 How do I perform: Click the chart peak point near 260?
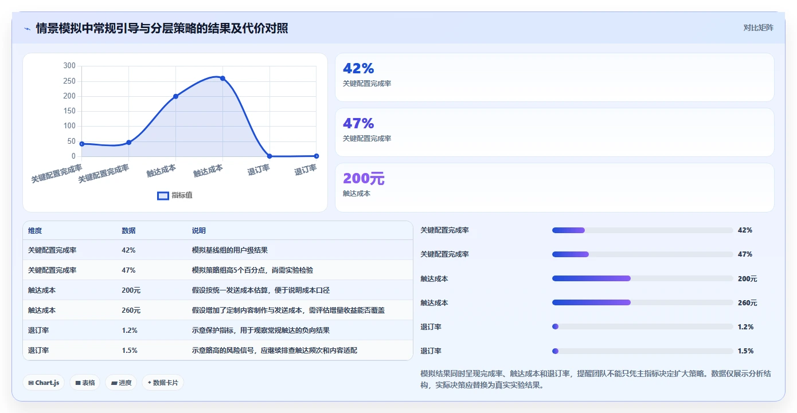point(222,78)
